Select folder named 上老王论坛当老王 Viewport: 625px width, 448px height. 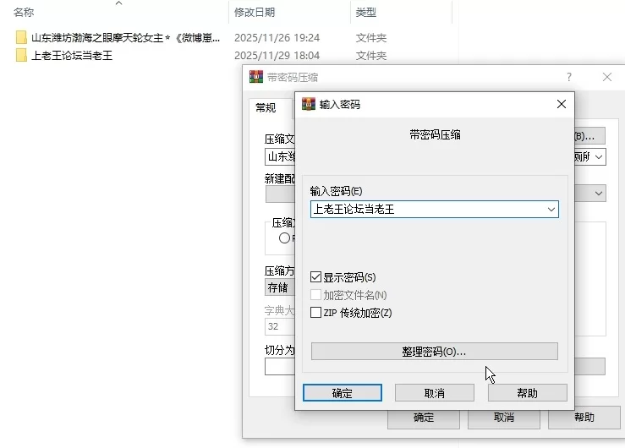[x=72, y=55]
